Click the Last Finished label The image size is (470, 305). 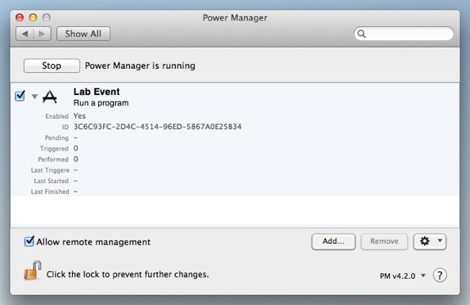tap(50, 192)
